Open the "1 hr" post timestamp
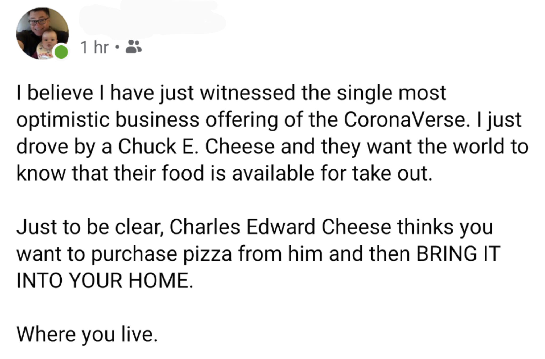 tap(95, 48)
